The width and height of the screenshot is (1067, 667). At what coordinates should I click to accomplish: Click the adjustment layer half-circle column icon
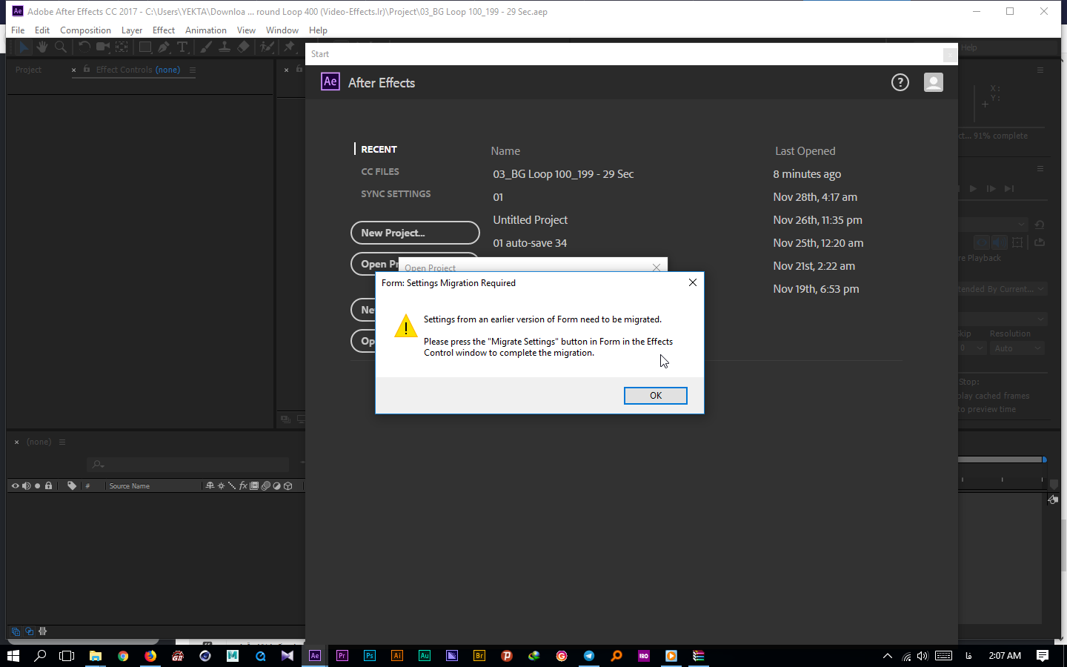(276, 486)
